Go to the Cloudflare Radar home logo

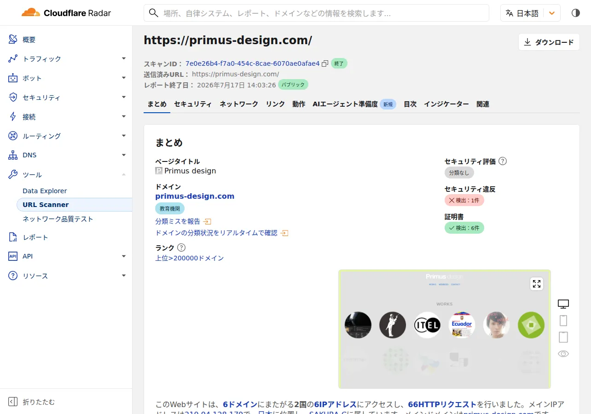click(x=66, y=13)
